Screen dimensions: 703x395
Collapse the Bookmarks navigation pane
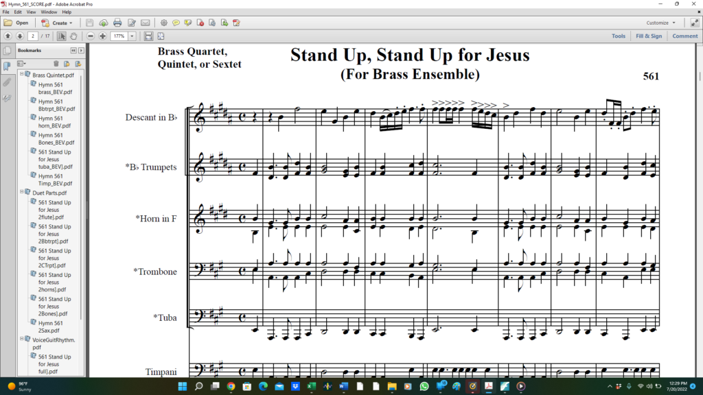click(x=73, y=50)
